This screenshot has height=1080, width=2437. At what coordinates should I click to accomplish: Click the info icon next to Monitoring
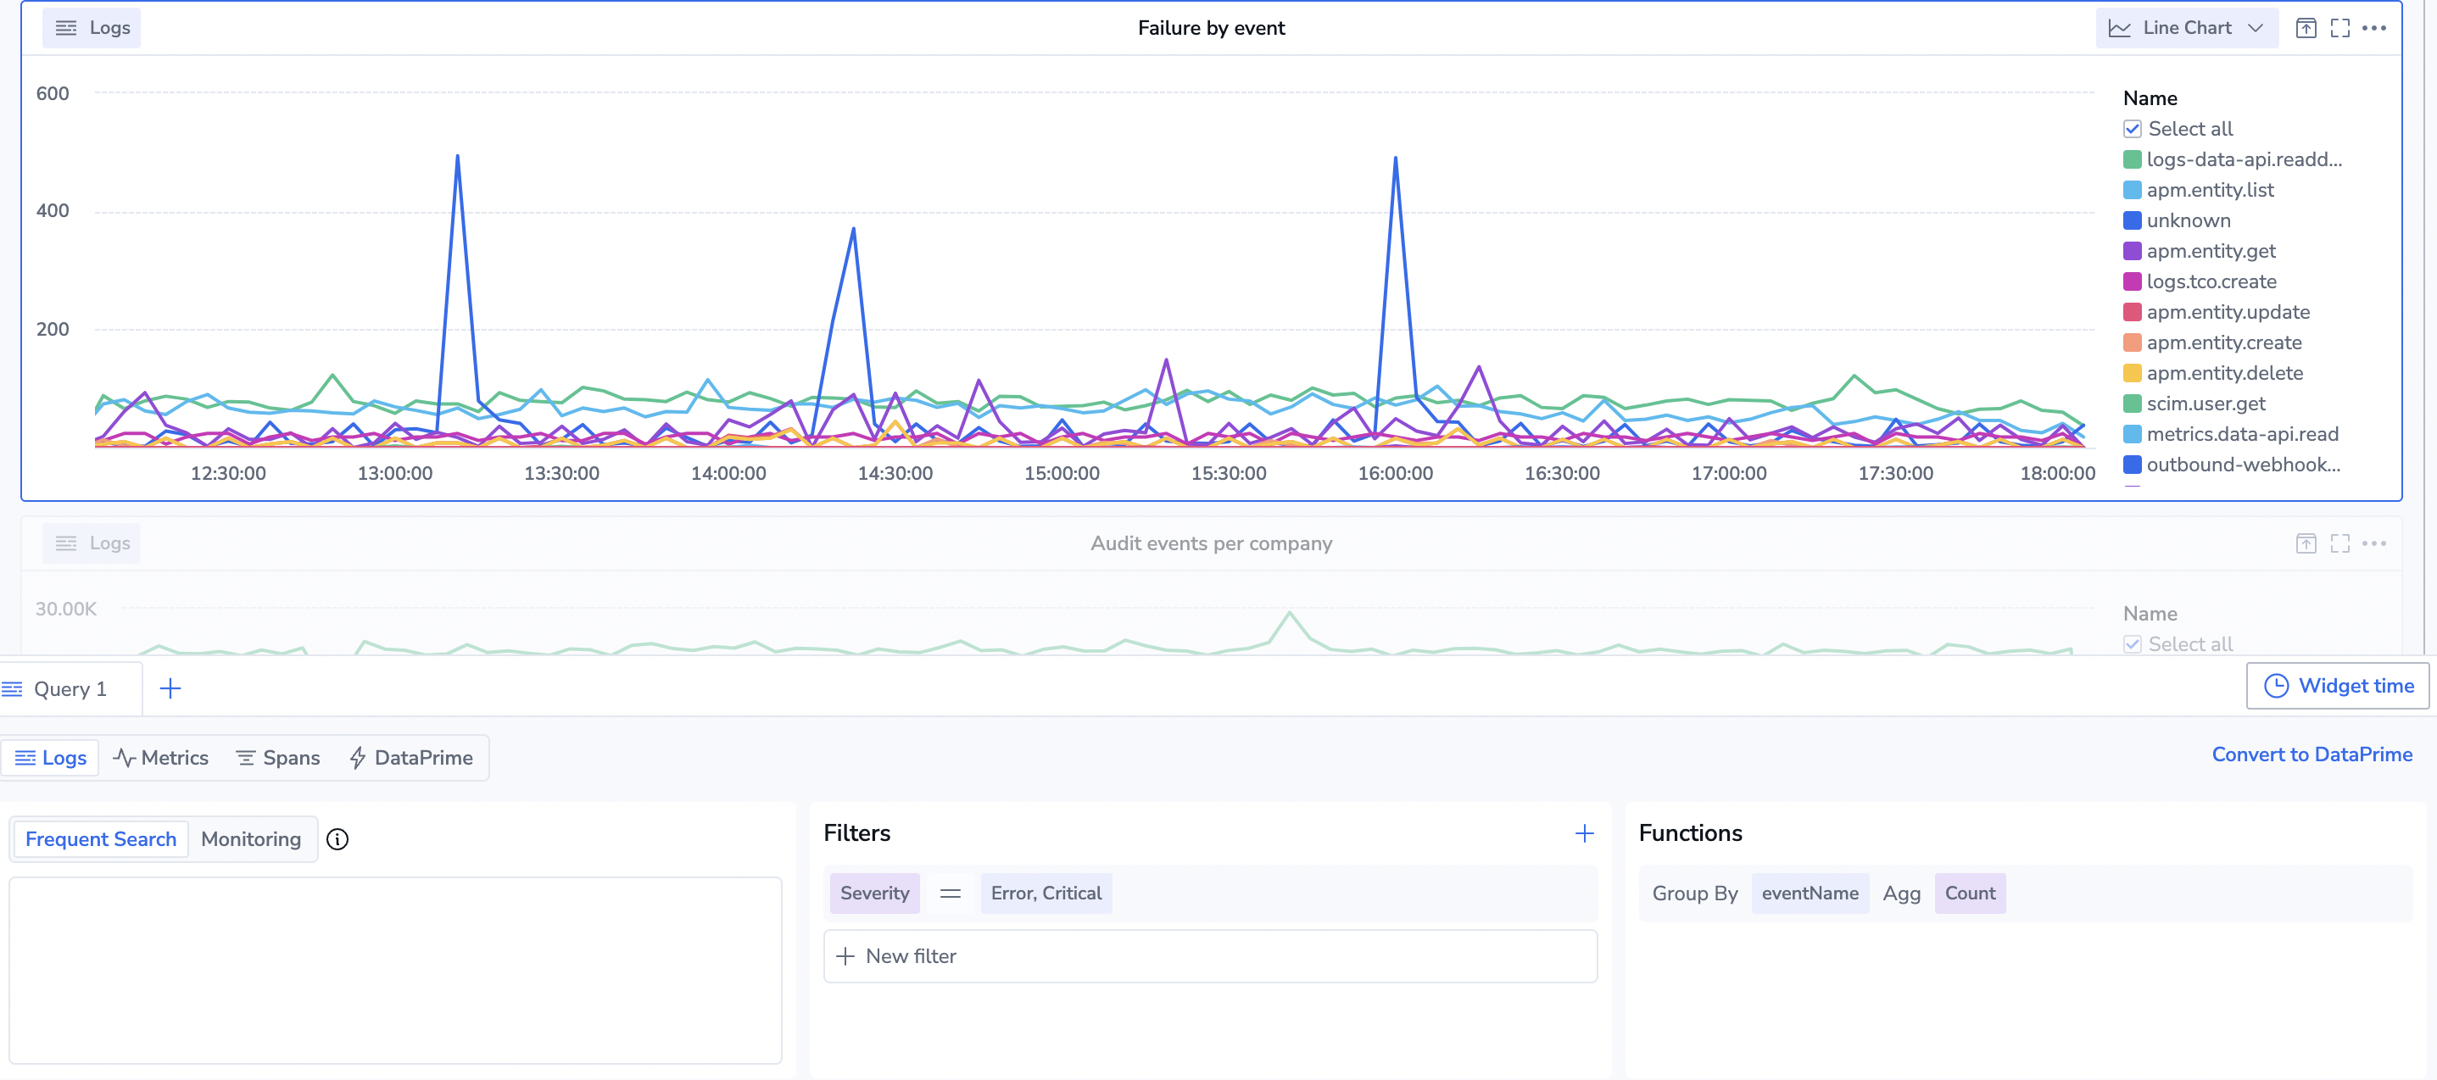[337, 839]
